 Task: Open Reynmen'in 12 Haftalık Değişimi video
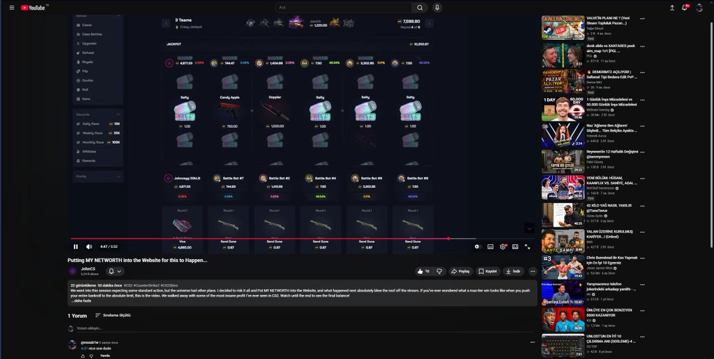[562, 161]
